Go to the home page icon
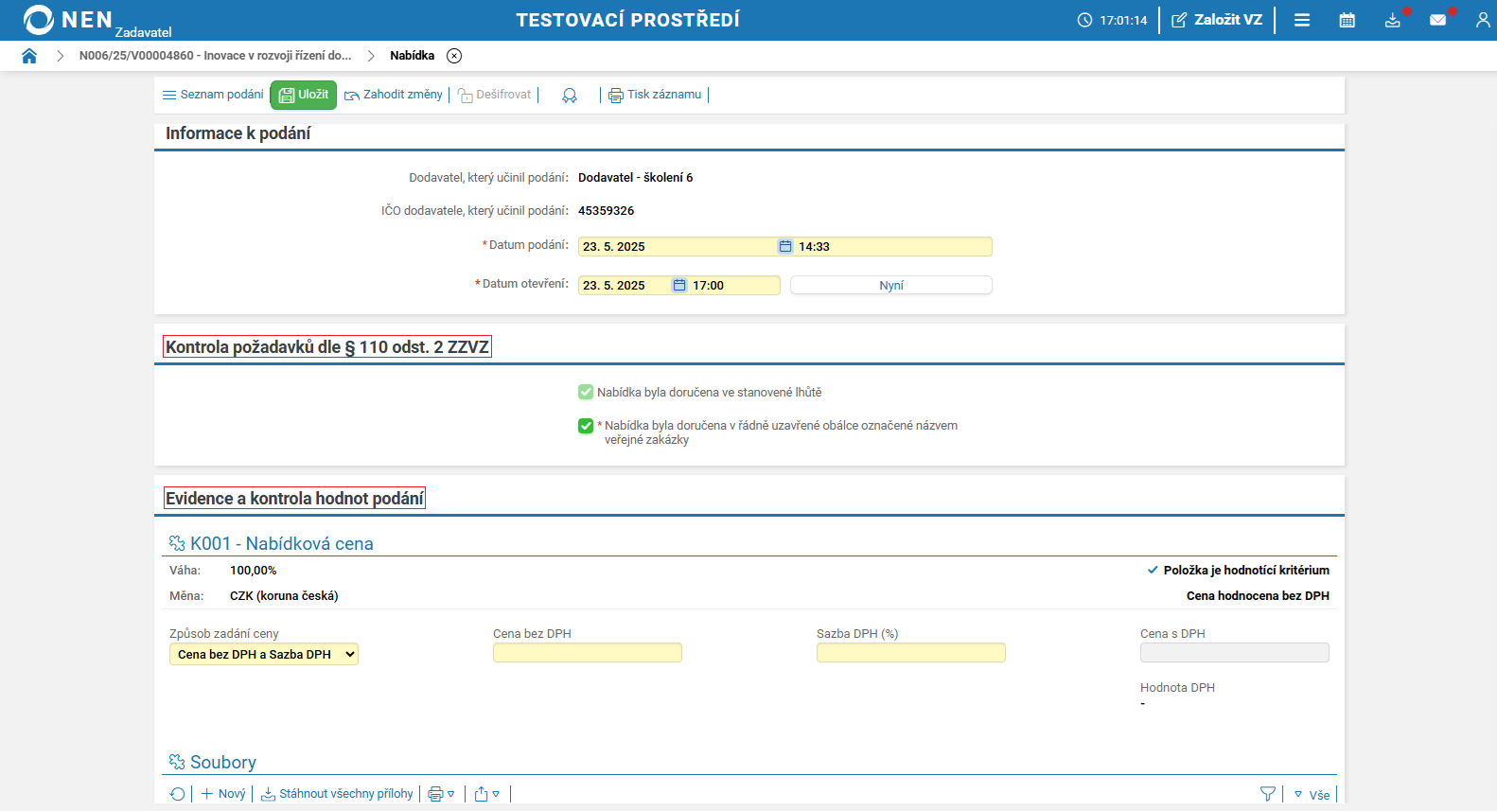 pyautogui.click(x=29, y=56)
